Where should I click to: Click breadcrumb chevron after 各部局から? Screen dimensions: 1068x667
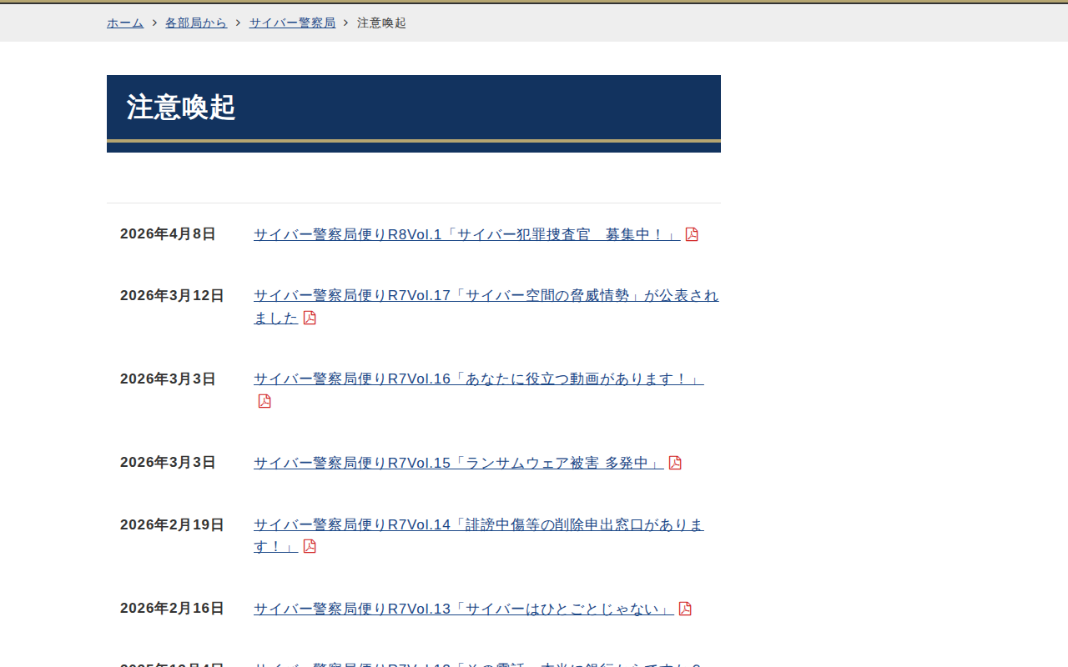pyautogui.click(x=238, y=23)
